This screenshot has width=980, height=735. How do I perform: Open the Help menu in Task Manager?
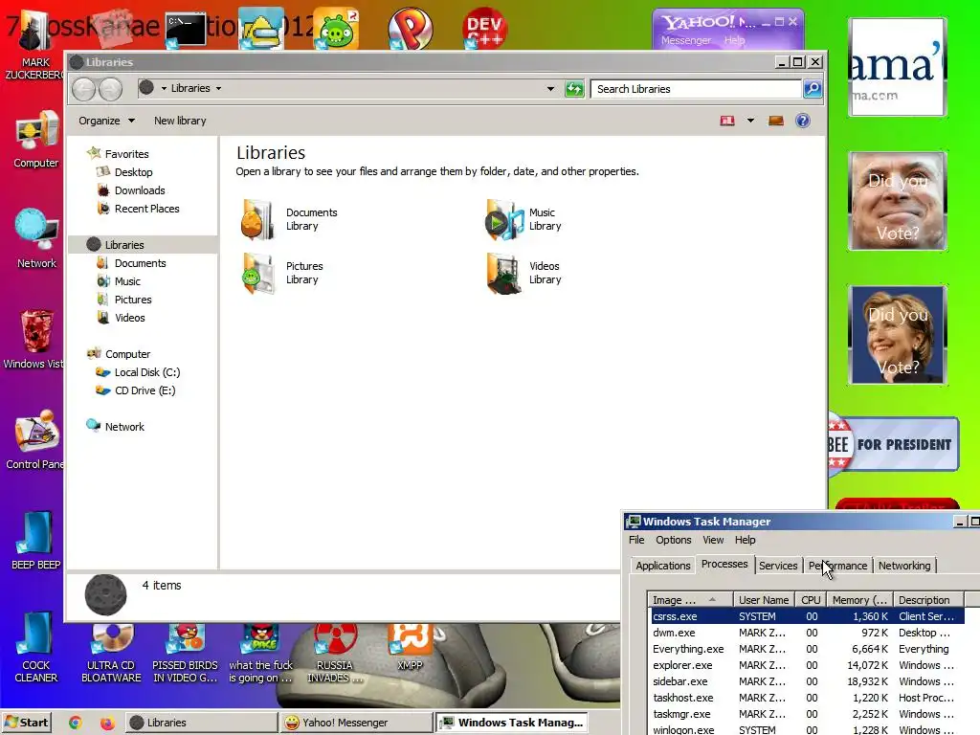745,540
